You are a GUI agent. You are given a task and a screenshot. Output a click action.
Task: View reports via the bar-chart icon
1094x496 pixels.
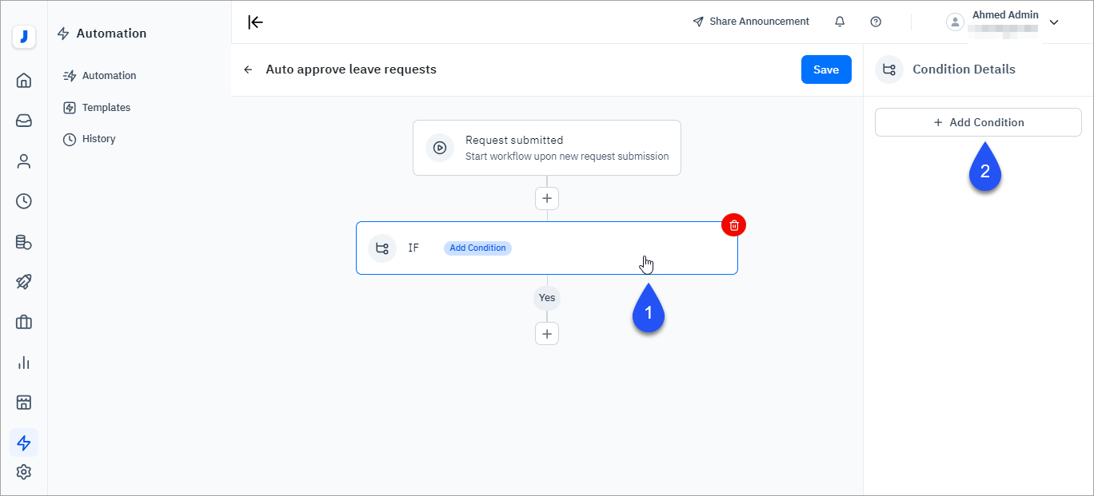24,362
